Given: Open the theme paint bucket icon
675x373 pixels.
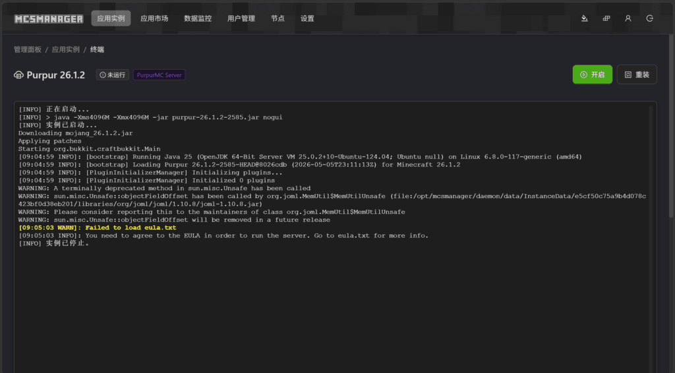Looking at the screenshot, I should 584,18.
